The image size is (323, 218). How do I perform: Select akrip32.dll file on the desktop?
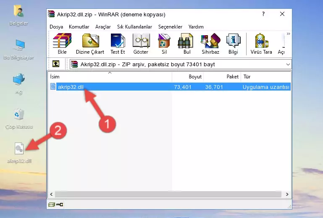pos(19,153)
